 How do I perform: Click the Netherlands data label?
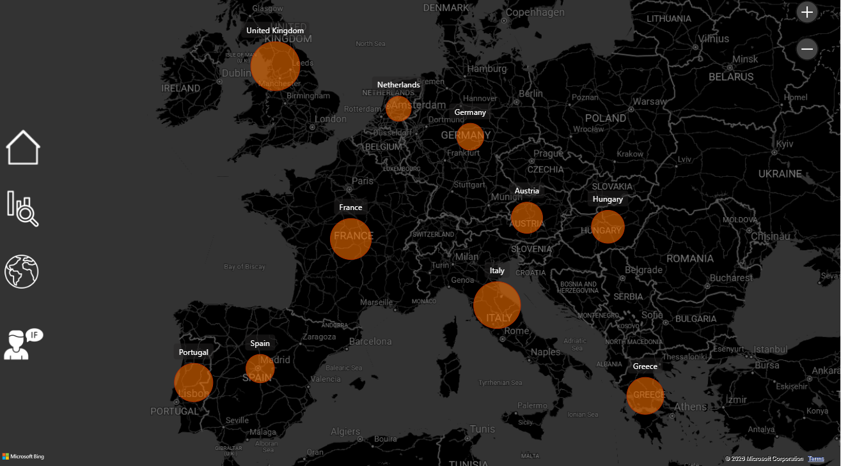398,85
